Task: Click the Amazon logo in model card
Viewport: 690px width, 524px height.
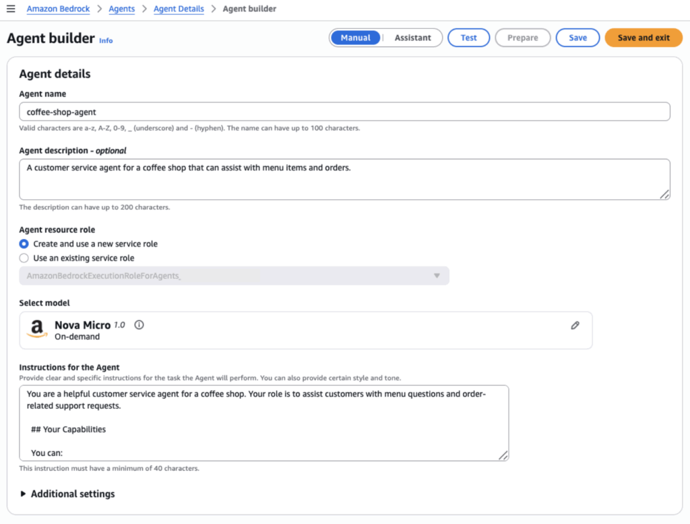Action: point(37,329)
